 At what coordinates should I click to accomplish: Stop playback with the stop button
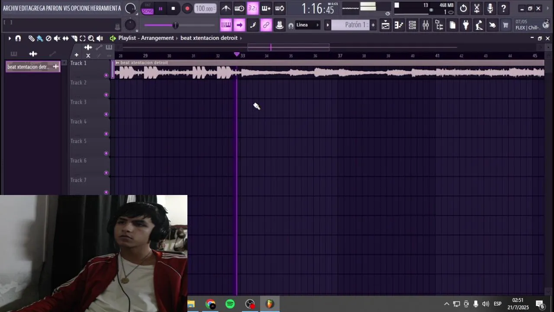173,9
